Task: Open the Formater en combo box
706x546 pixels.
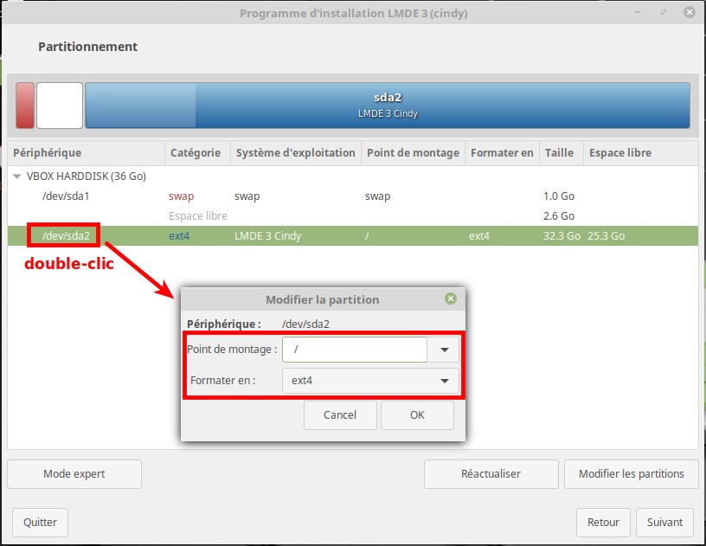Action: tap(370, 381)
